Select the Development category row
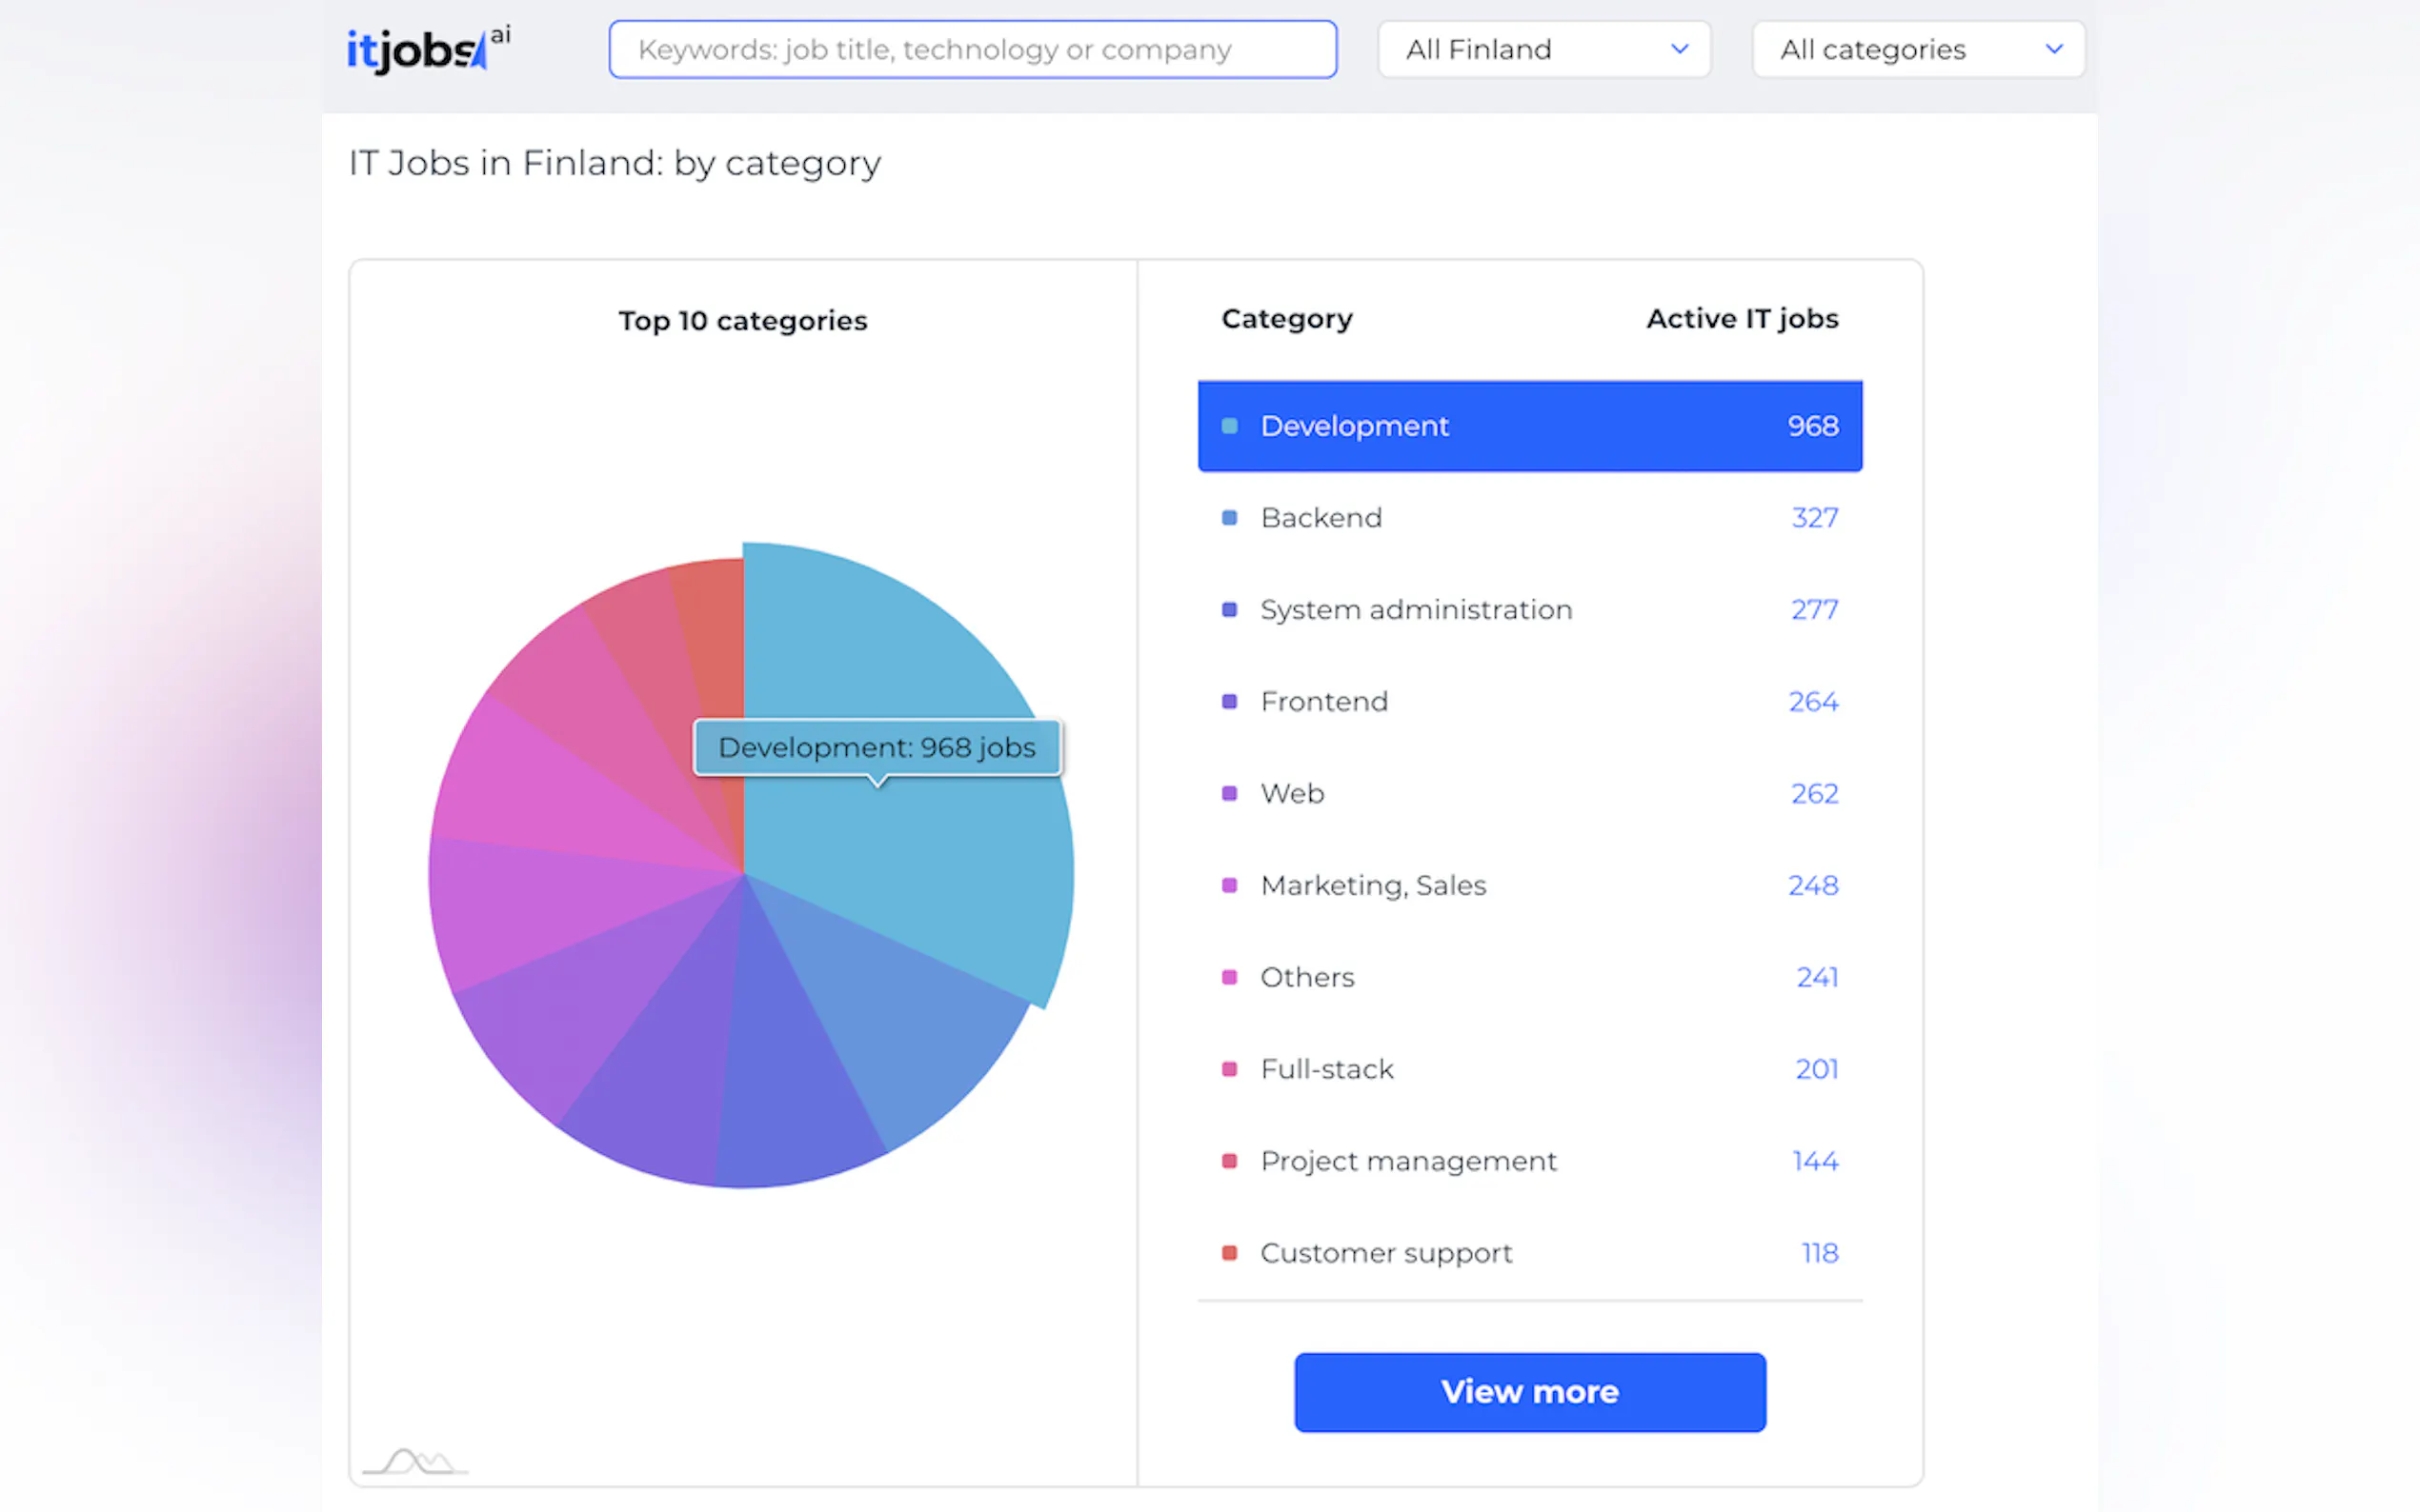This screenshot has height=1512, width=2420. point(1529,426)
